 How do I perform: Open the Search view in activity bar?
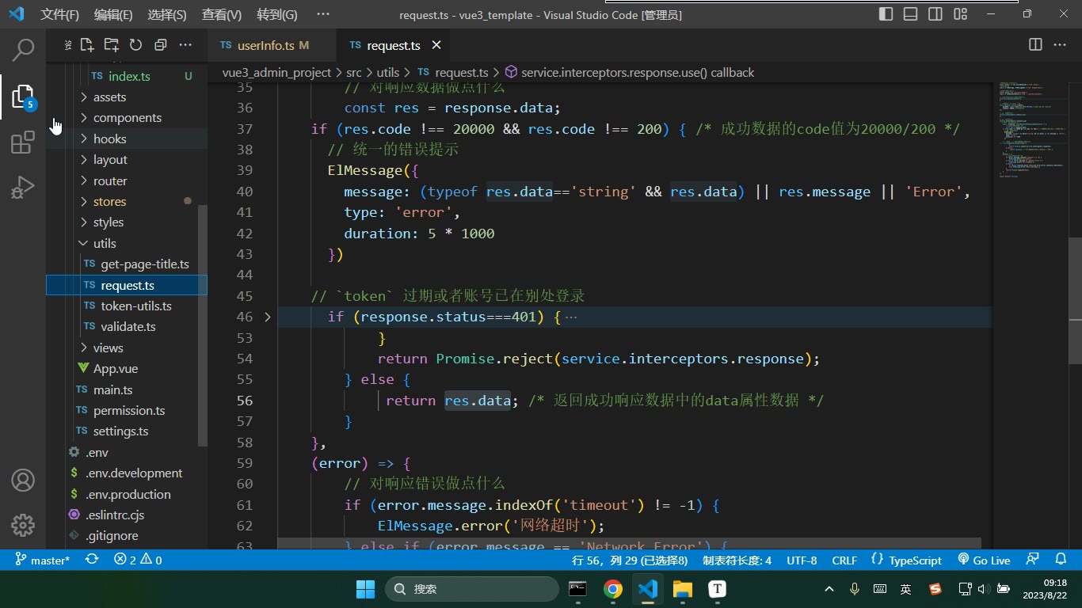[x=23, y=49]
